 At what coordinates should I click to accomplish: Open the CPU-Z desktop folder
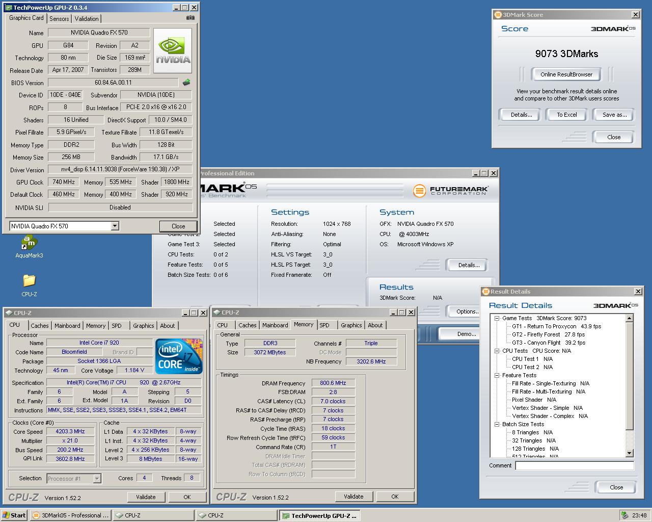(x=29, y=286)
